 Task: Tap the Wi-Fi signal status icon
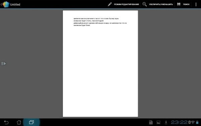pyautogui.click(x=193, y=122)
